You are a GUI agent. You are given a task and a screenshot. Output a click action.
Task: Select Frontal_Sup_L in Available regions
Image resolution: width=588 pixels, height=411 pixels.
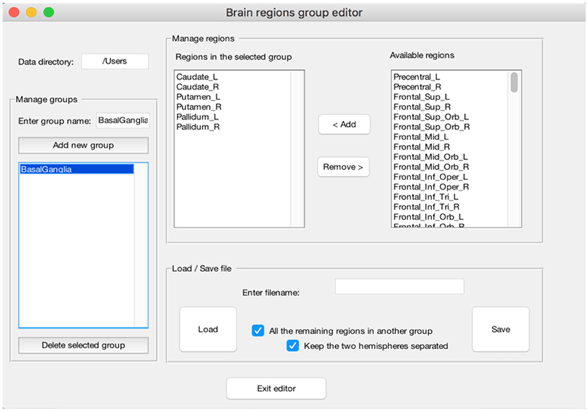click(450, 97)
